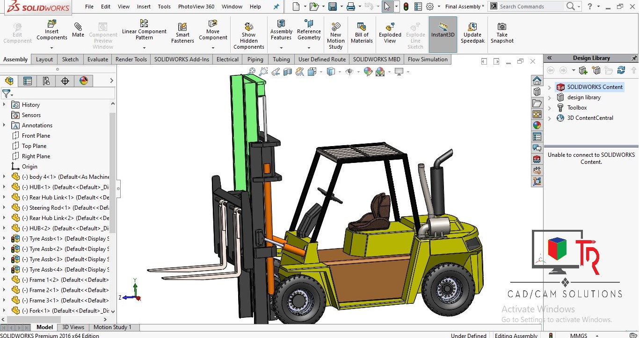Open the PropertyManager tab
This screenshot has width=639, height=338.
click(28, 81)
